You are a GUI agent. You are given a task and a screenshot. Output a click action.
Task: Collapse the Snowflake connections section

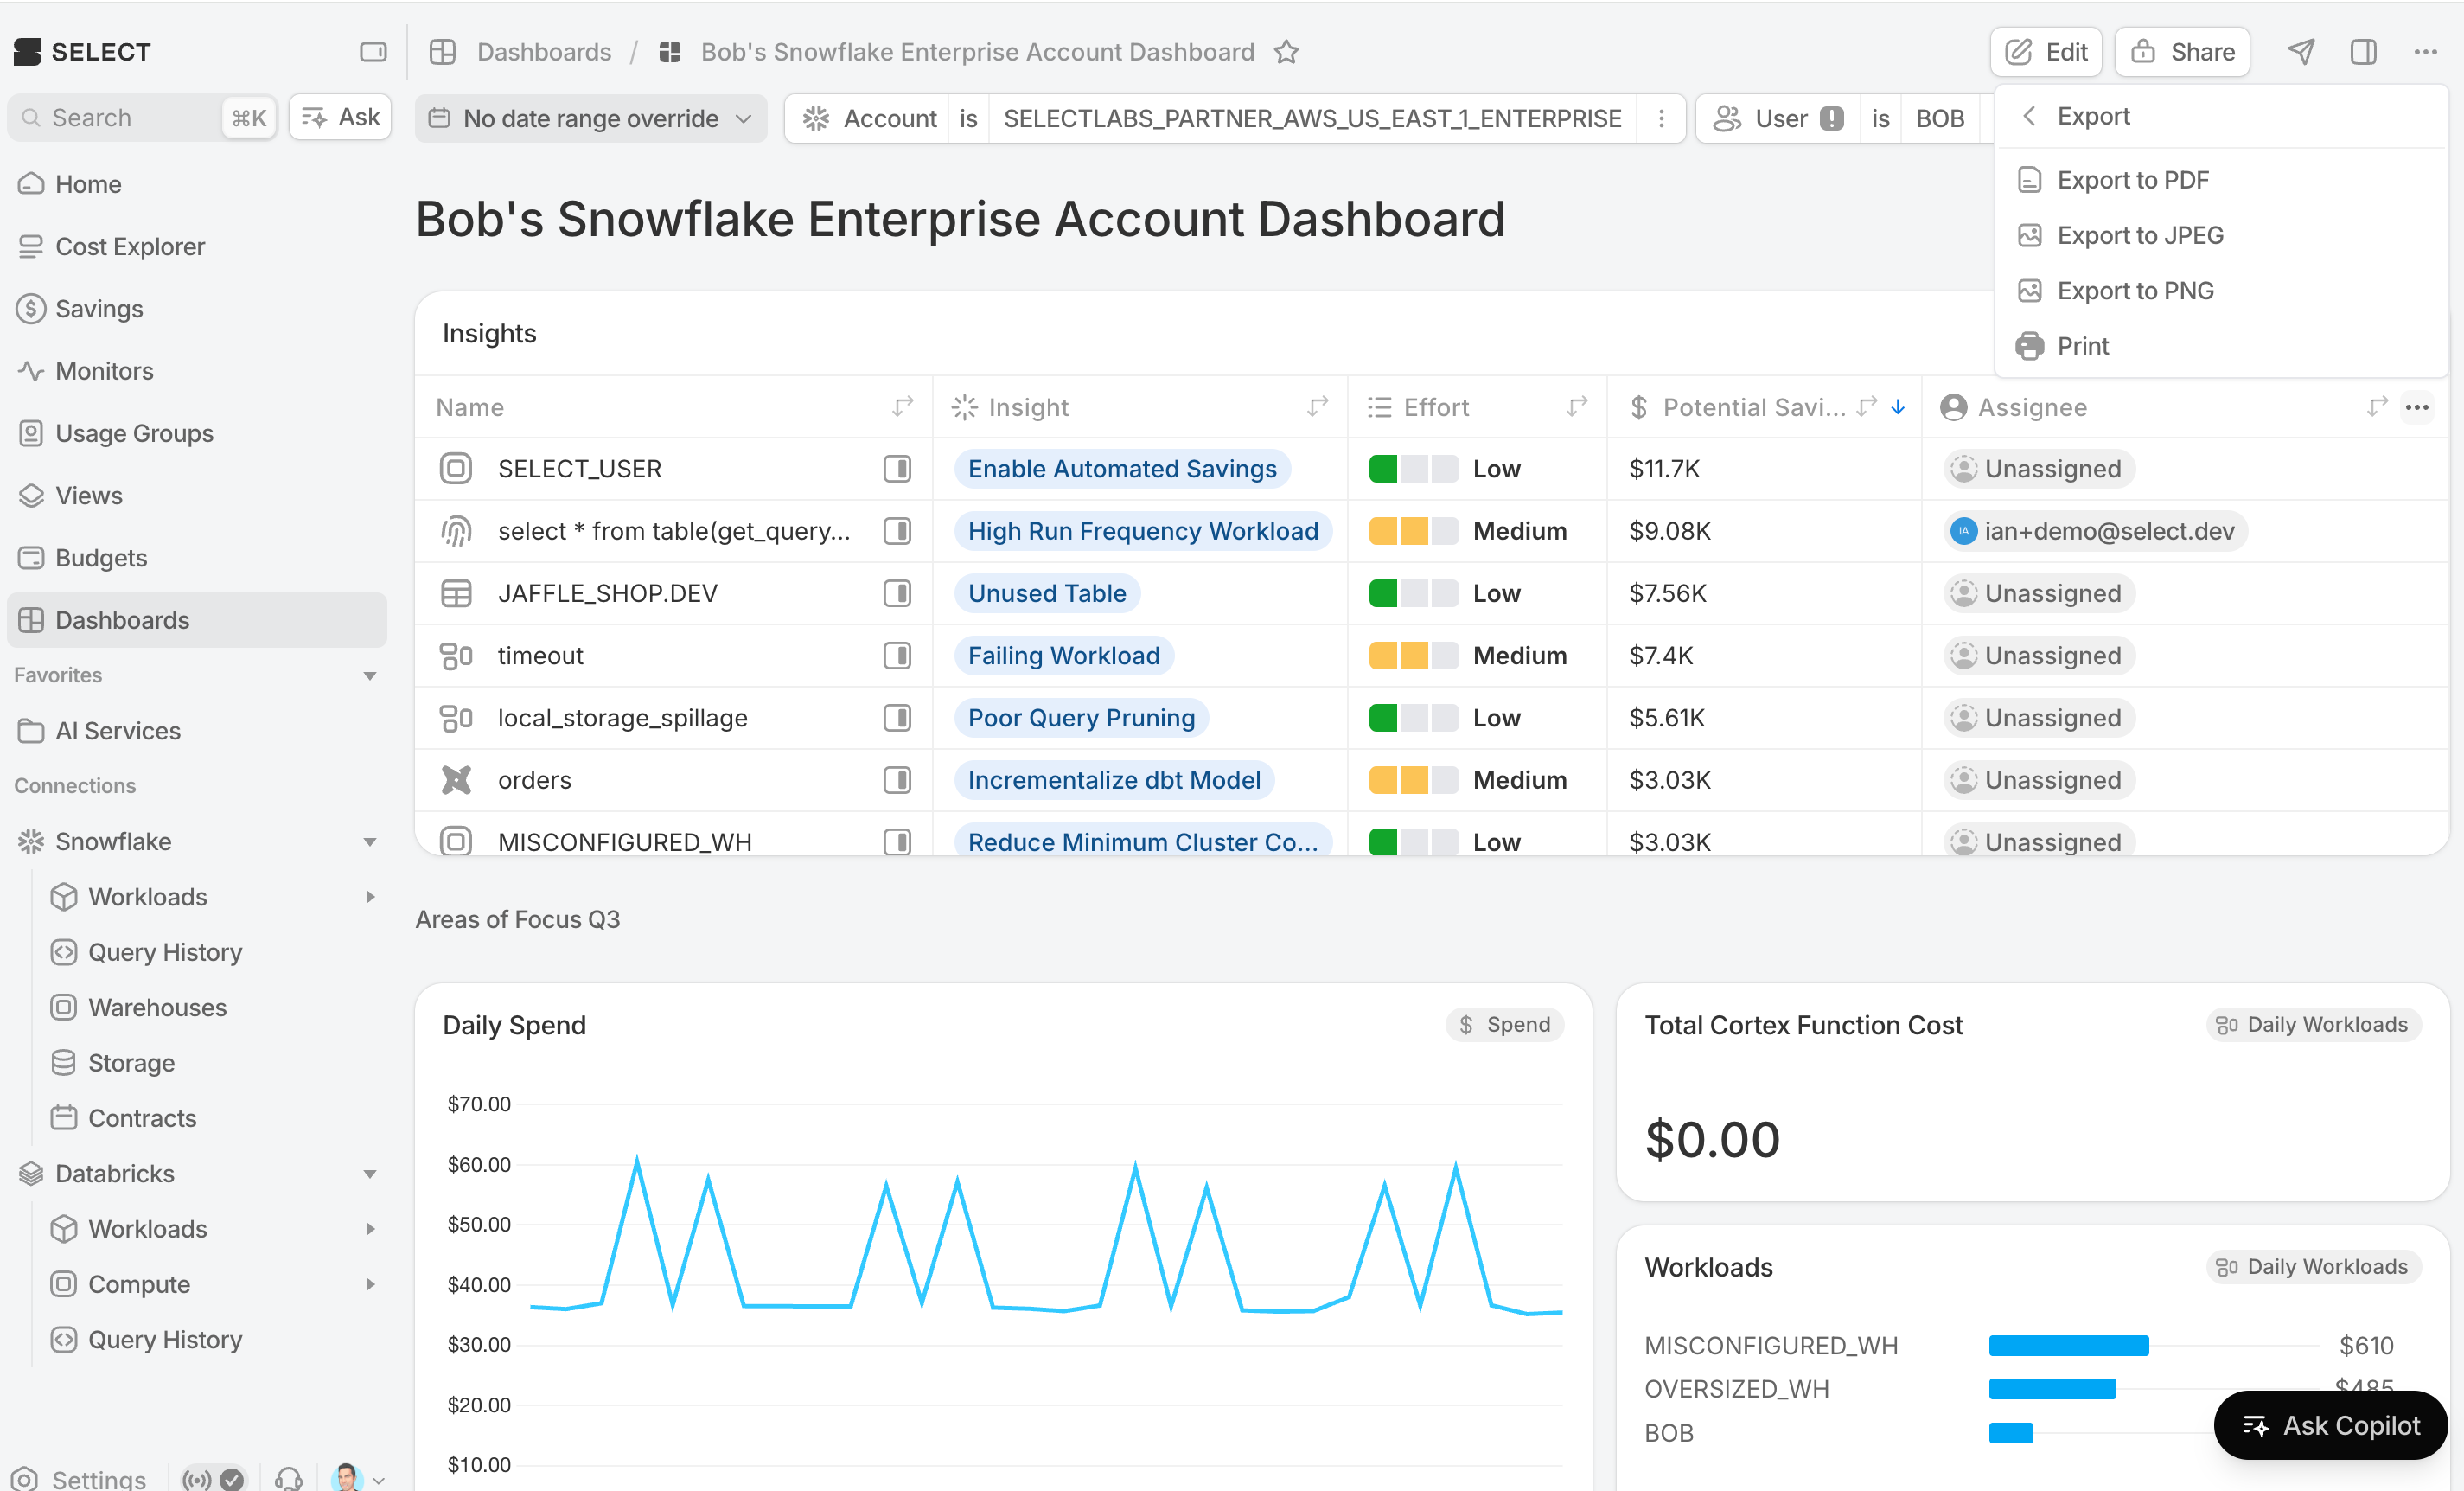pyautogui.click(x=370, y=842)
